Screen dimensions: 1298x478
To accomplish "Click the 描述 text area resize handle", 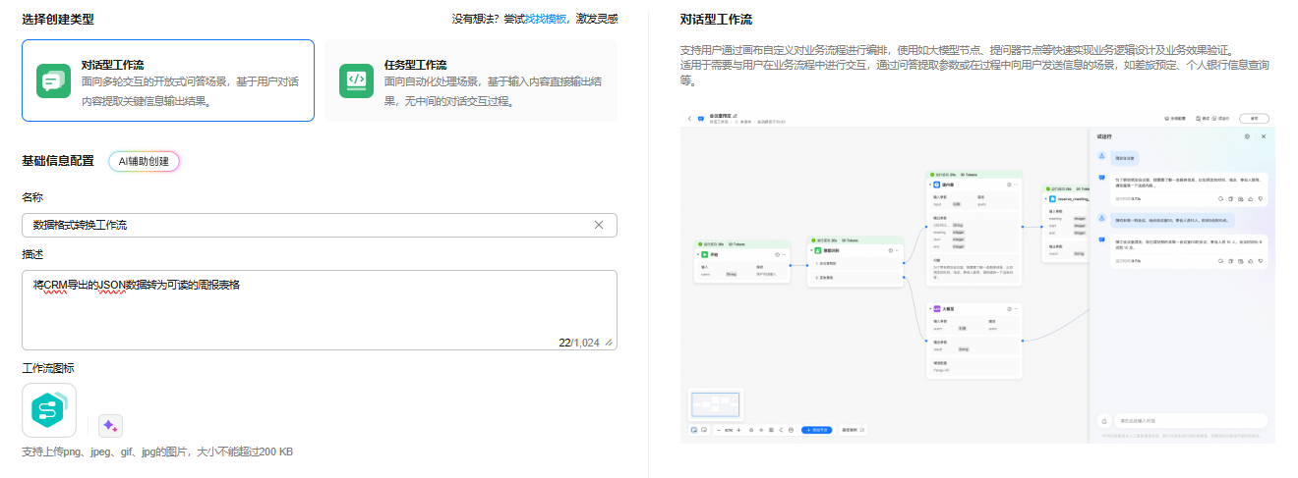I will point(609,343).
